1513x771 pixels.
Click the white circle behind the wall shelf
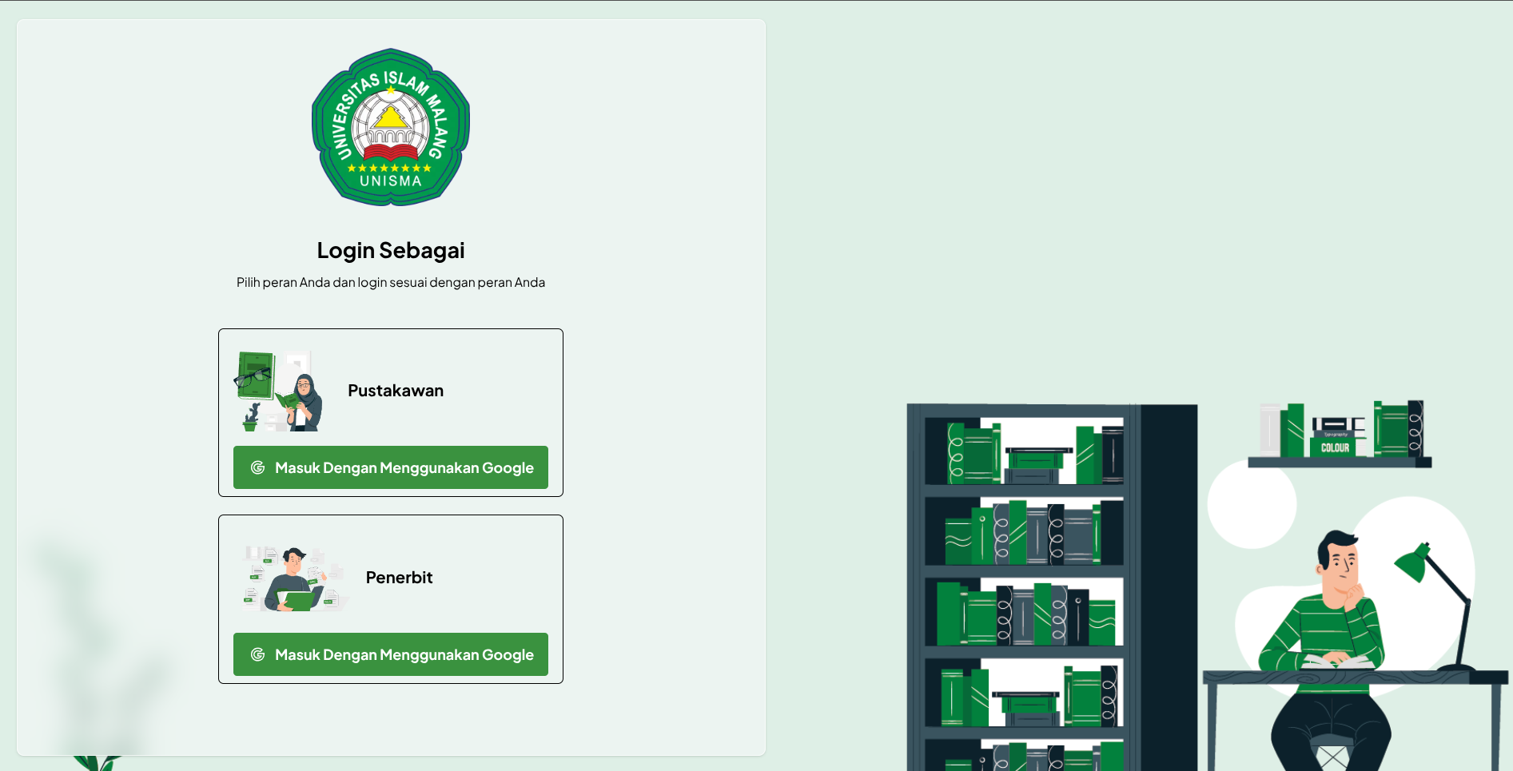[x=1252, y=503]
